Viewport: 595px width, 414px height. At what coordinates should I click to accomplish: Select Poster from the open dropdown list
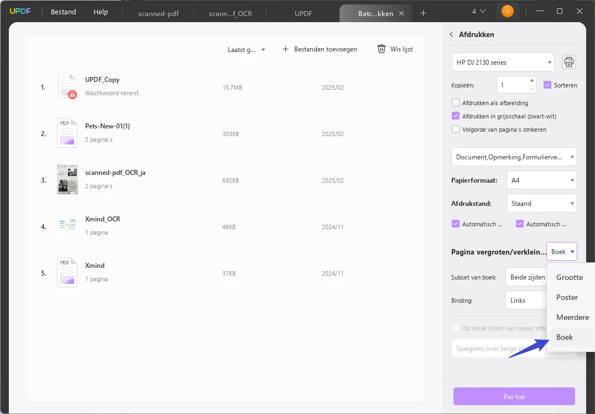[567, 297]
